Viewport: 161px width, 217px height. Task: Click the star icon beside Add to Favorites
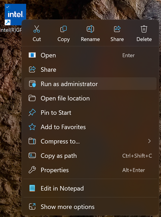point(32,127)
